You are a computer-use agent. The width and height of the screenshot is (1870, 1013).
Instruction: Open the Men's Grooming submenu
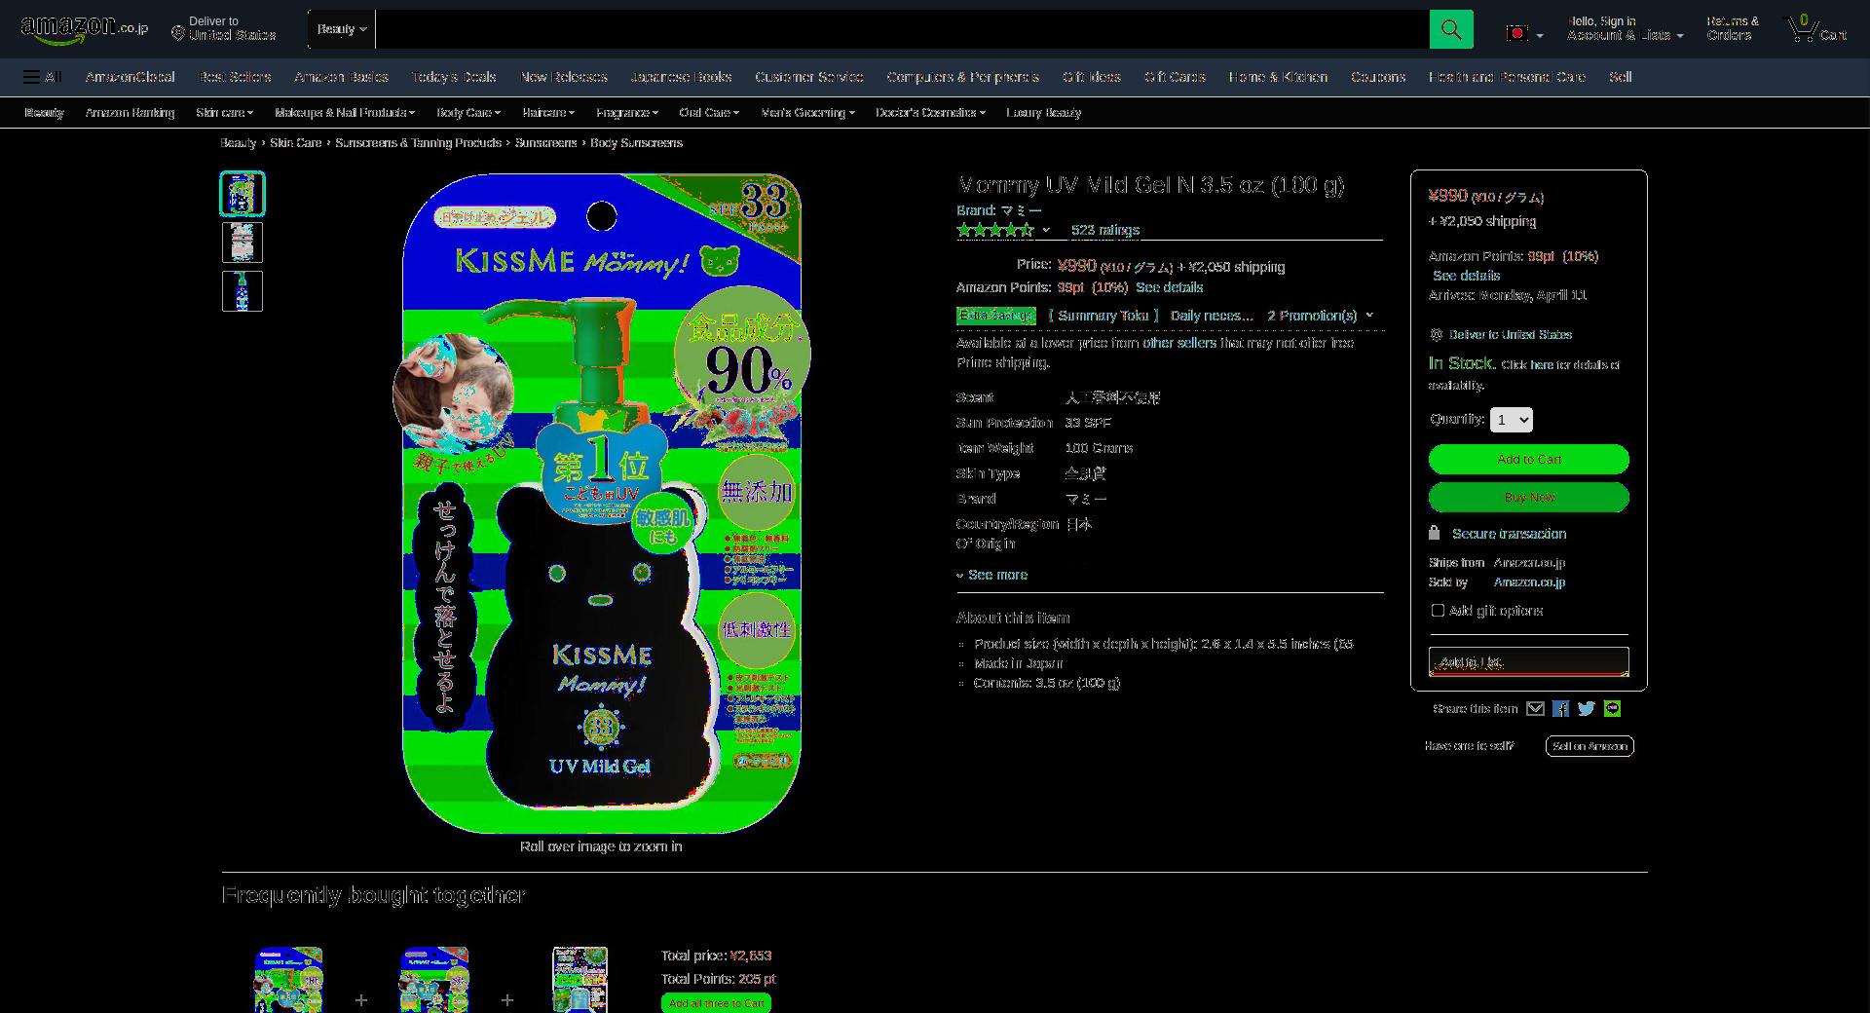pyautogui.click(x=807, y=113)
